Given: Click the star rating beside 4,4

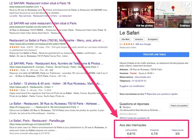Looking at the screenshot, I should click(x=129, y=44).
